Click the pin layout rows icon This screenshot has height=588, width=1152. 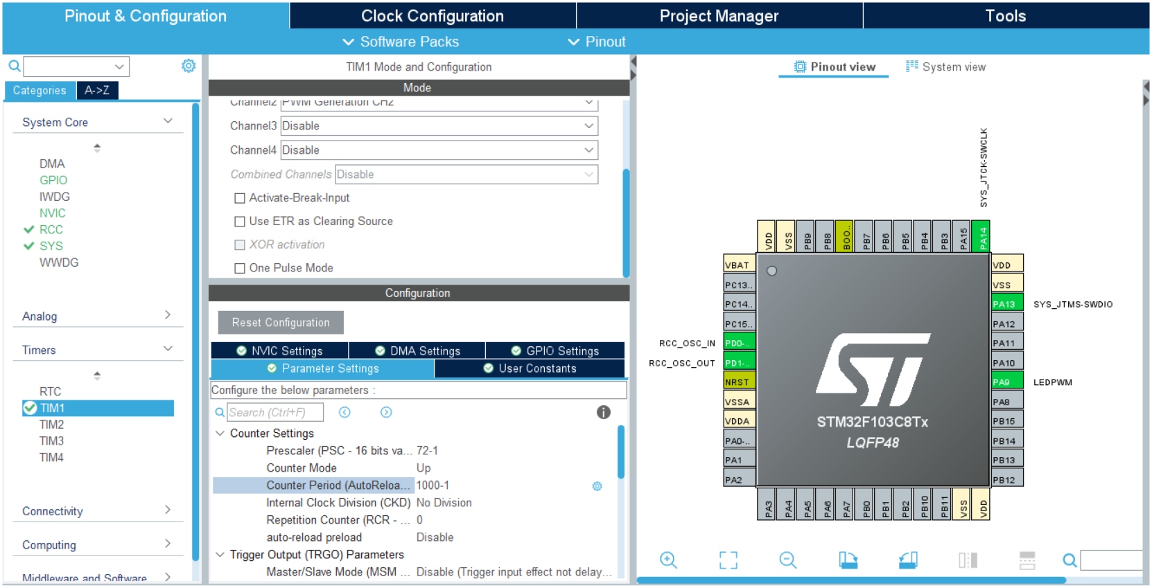click(x=1027, y=560)
